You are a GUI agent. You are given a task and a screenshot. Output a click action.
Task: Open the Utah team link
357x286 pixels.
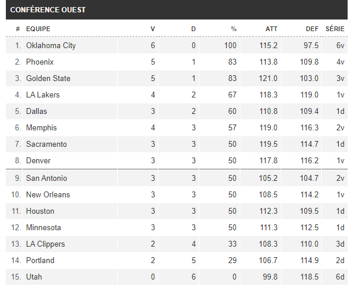click(34, 277)
